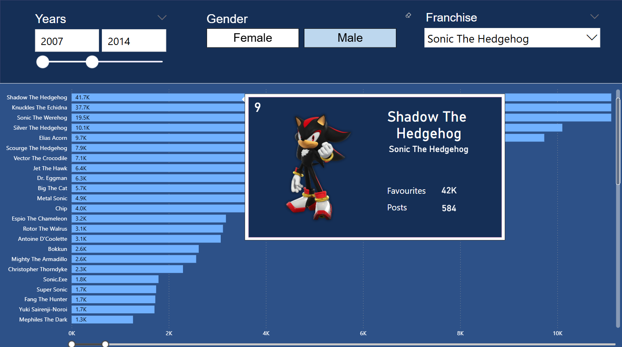Click the left handle of bottom zoom slider
Viewport: 622px width, 347px height.
tap(72, 344)
